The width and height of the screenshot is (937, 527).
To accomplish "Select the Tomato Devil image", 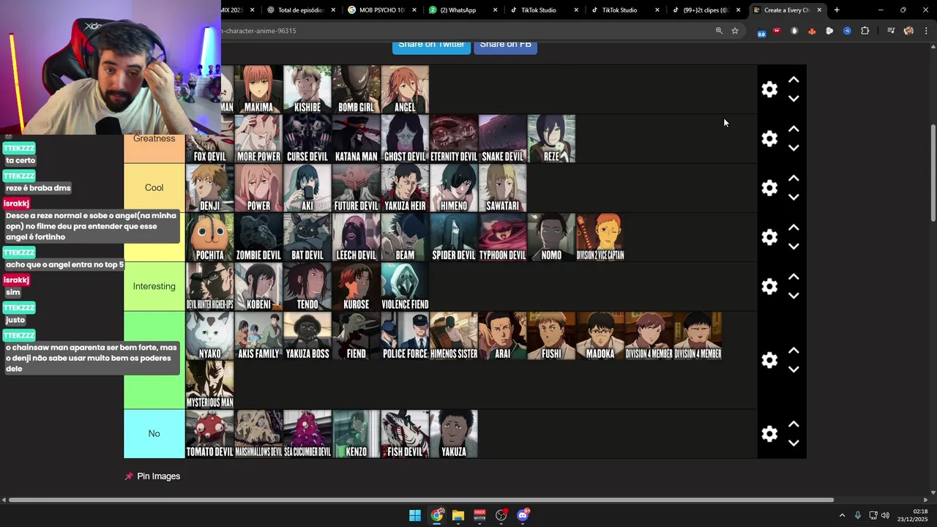I will pos(209,434).
